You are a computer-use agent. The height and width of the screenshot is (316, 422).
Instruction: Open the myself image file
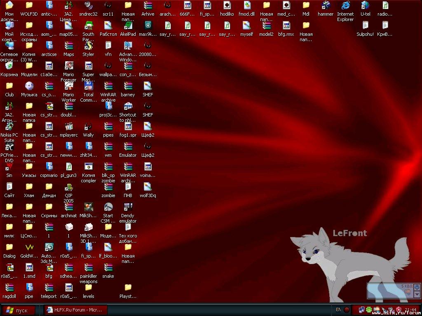click(246, 26)
